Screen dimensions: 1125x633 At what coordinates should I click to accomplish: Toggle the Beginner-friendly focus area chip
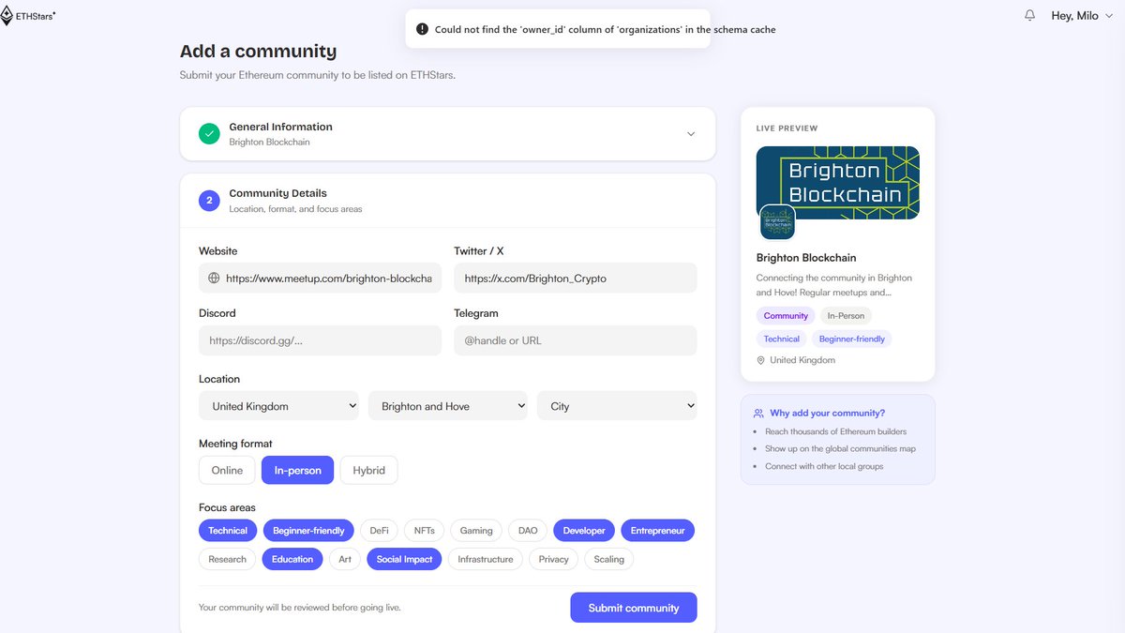308,531
